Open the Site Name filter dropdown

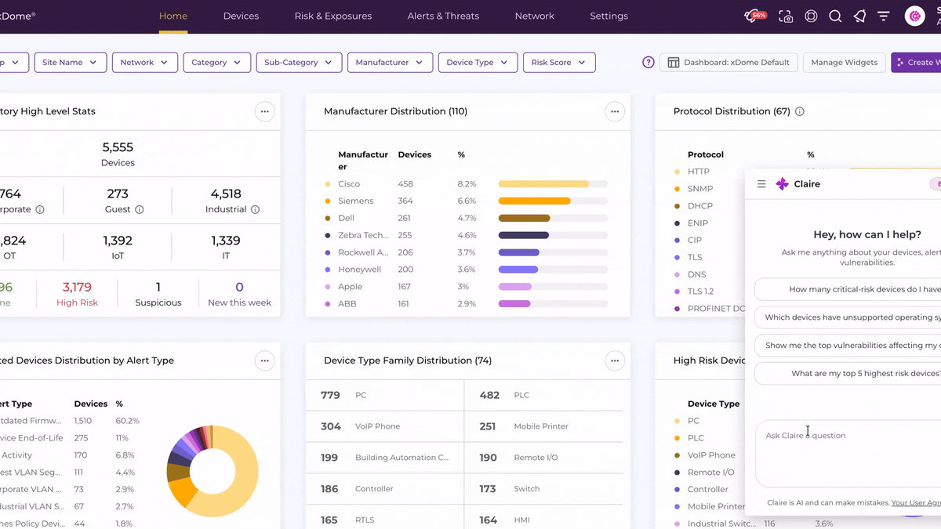[71, 63]
